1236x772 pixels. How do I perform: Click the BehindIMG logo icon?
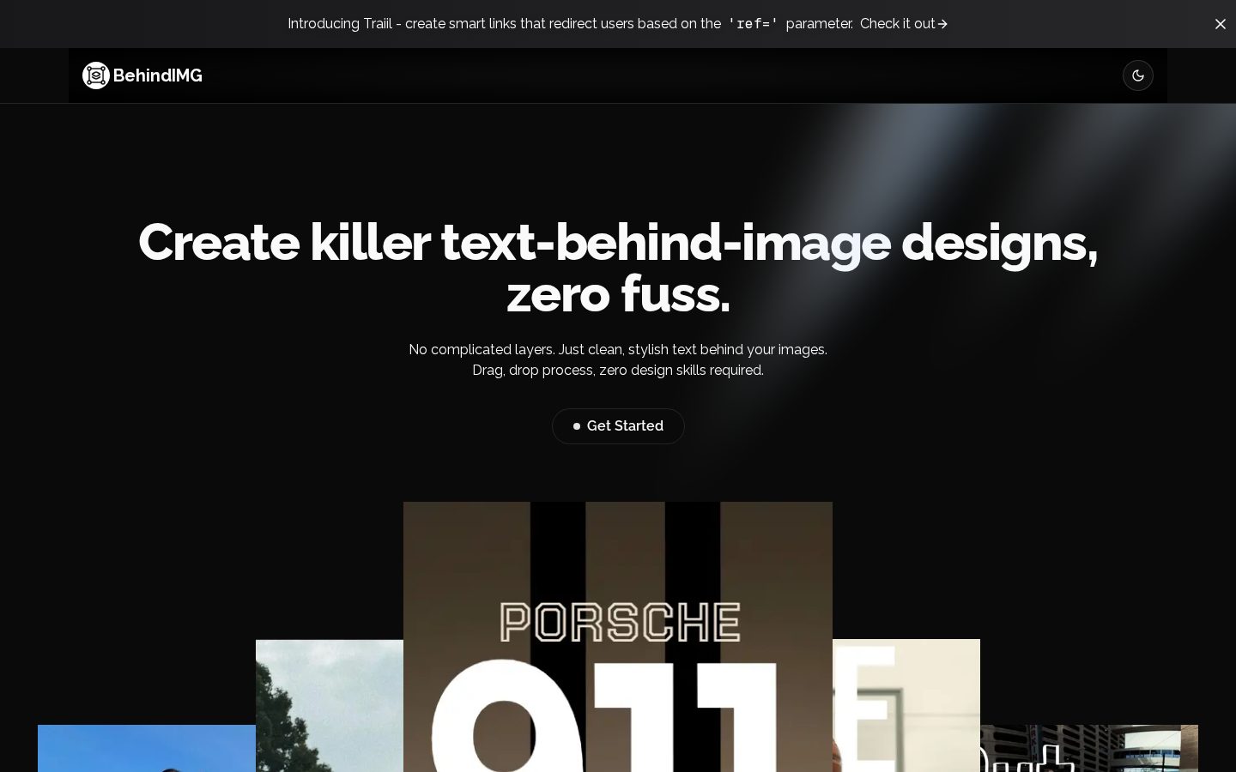coord(96,75)
